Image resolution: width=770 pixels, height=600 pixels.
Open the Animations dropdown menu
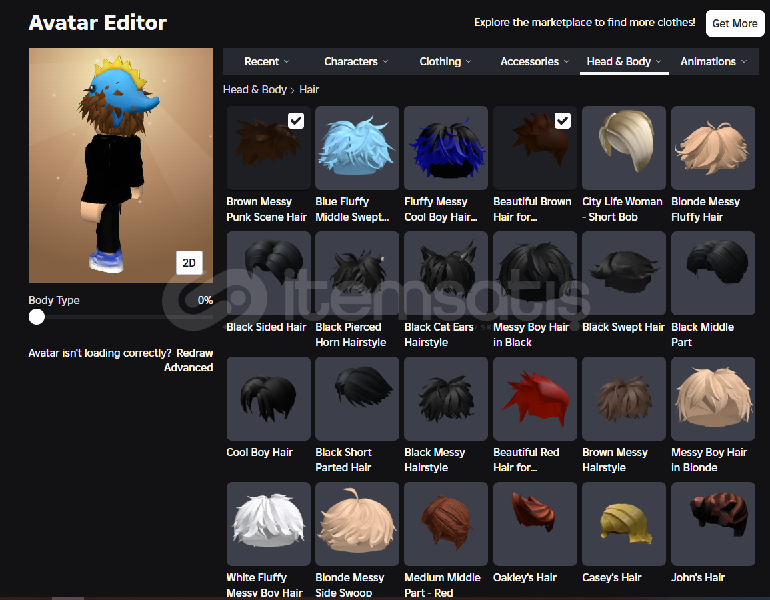(x=713, y=61)
